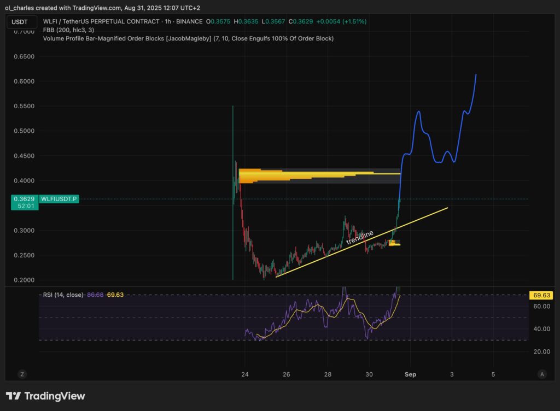Click the "trendline" text label on chart
The height and width of the screenshot is (411, 560).
360,237
